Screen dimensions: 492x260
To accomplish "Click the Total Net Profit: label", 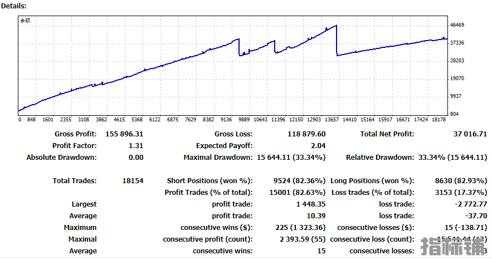I will (x=387, y=134).
